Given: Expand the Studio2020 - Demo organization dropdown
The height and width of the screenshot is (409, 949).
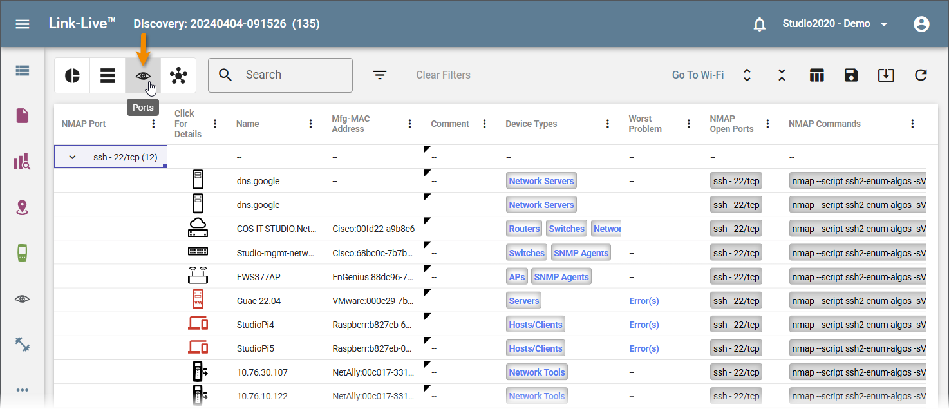Looking at the screenshot, I should coord(836,24).
